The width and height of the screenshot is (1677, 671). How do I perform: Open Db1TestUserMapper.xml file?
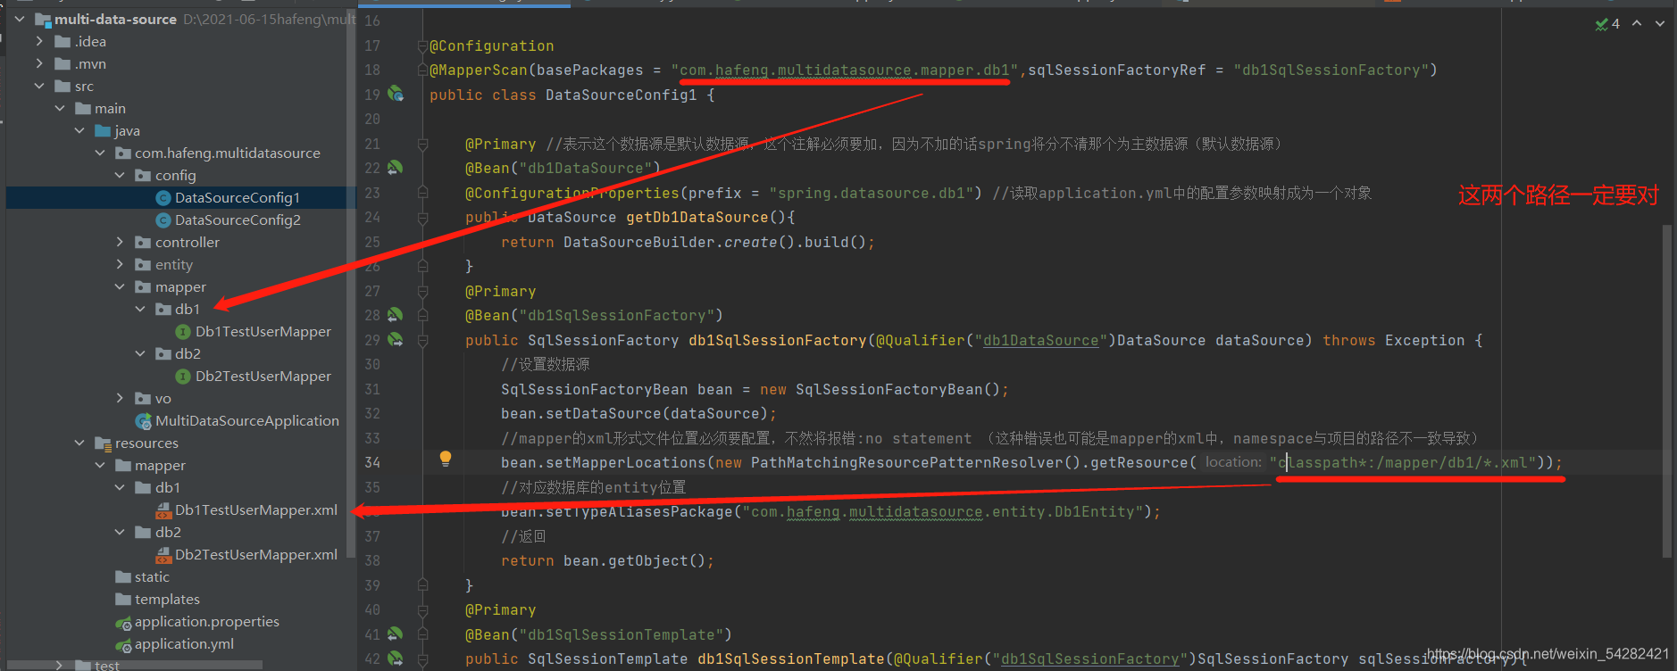[x=256, y=509]
